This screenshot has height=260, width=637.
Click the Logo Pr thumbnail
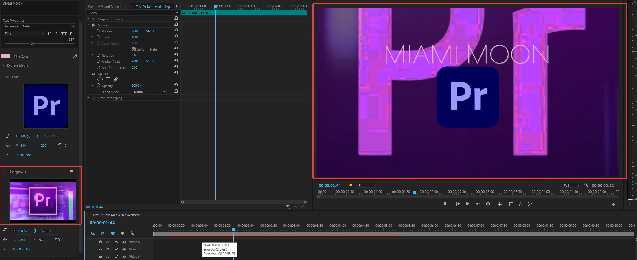coord(46,106)
